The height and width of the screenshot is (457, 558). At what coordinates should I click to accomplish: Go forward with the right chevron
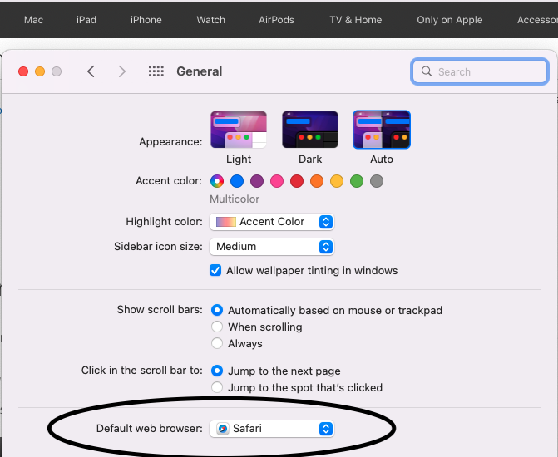pos(122,71)
